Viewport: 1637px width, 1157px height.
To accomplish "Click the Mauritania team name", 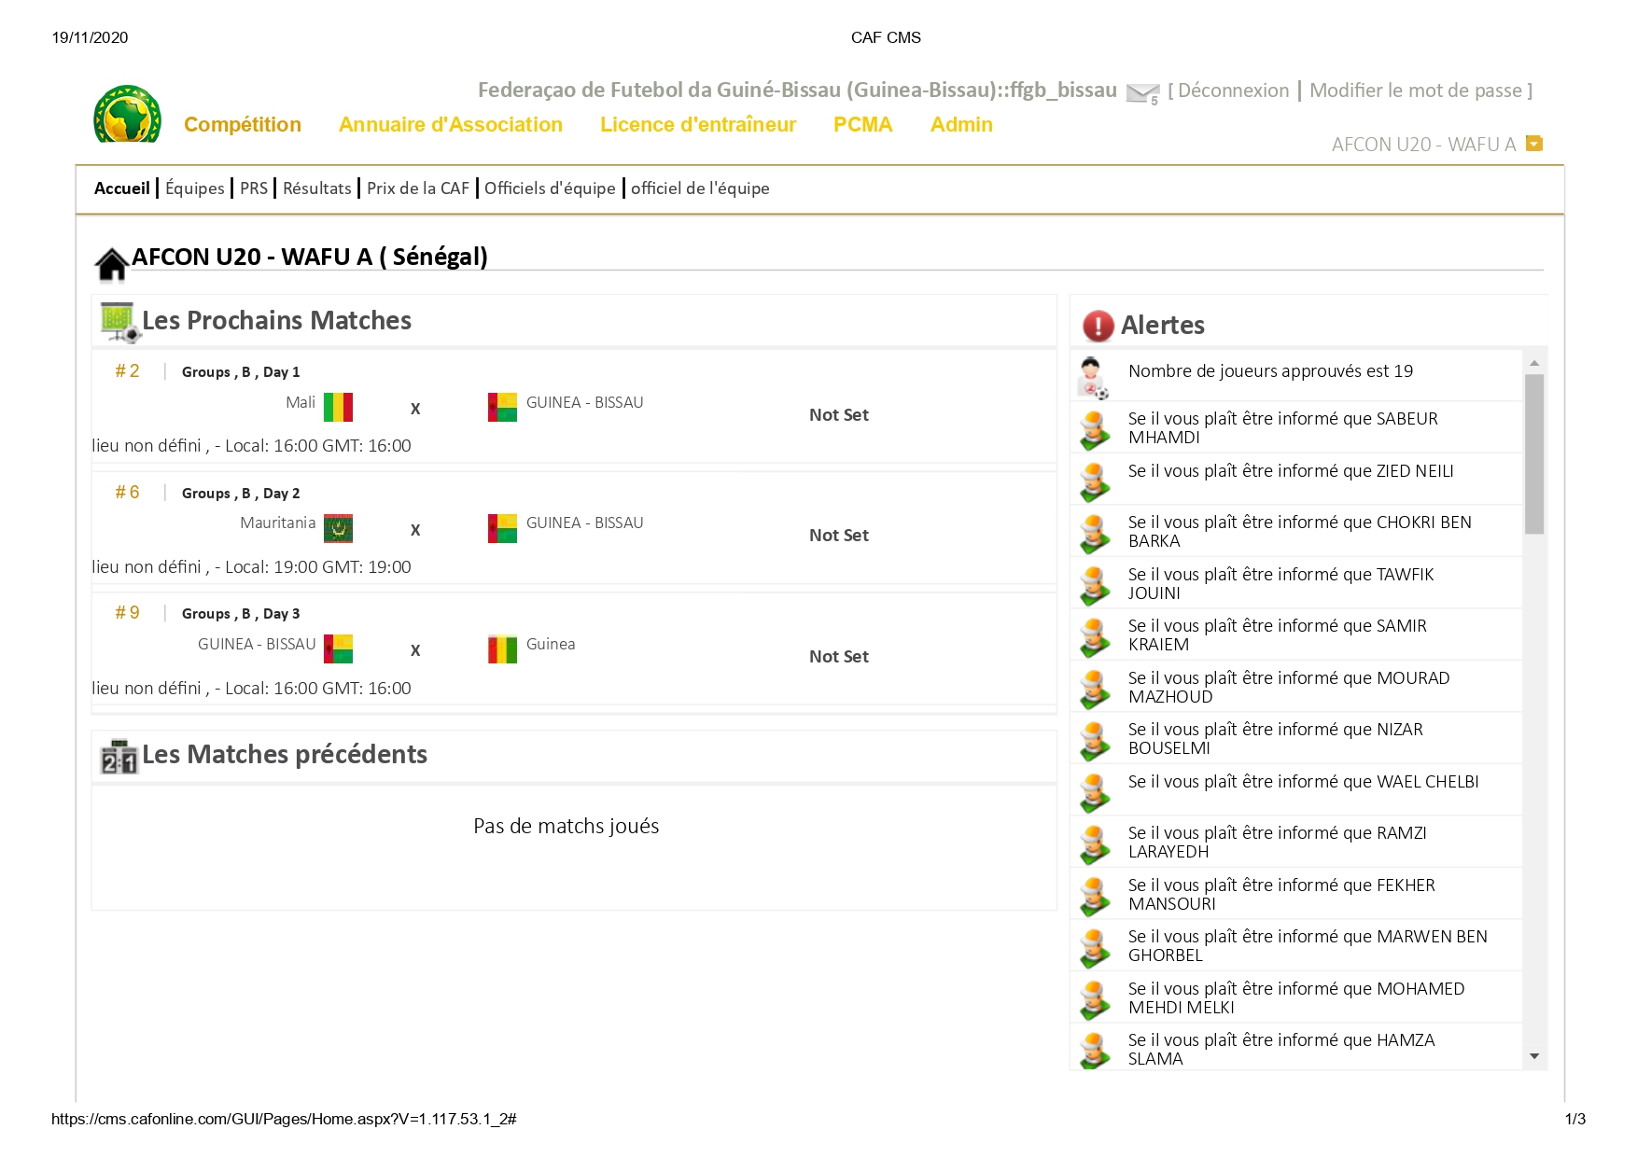I will click(277, 523).
